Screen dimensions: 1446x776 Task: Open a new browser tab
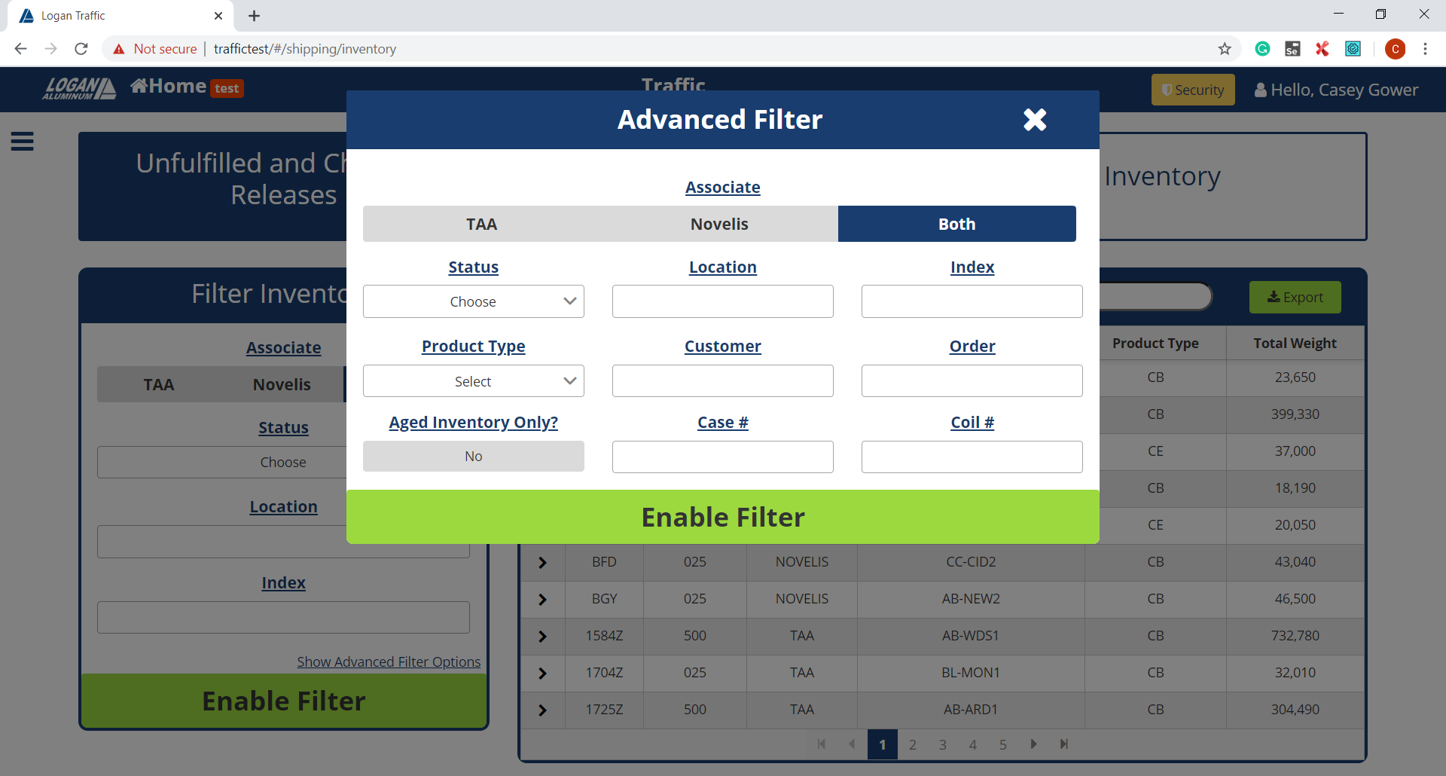[254, 16]
